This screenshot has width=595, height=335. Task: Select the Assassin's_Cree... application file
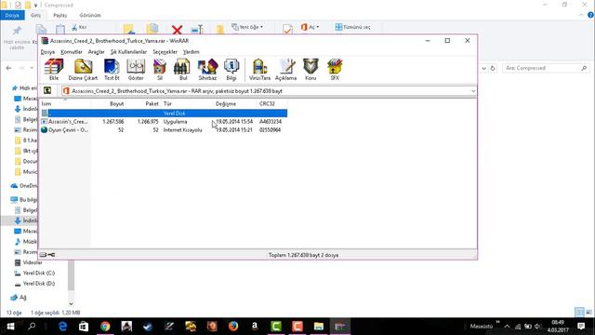tap(164, 122)
